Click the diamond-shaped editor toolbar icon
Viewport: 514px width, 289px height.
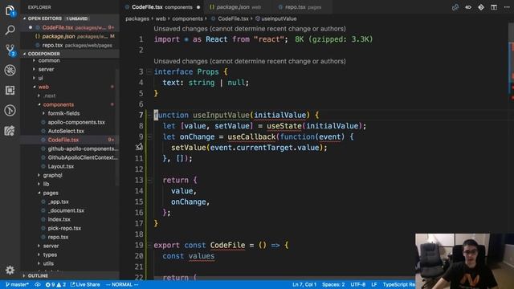[481, 7]
